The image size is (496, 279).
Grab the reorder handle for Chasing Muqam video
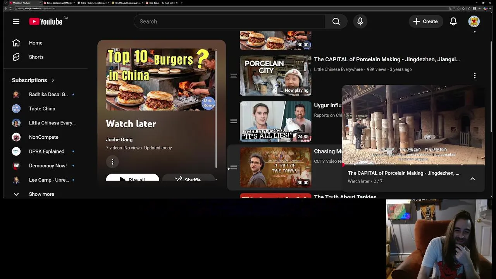(233, 167)
